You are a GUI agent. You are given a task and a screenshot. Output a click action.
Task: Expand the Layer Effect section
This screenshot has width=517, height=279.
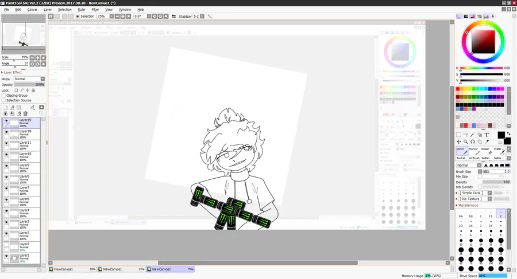click(x=12, y=72)
